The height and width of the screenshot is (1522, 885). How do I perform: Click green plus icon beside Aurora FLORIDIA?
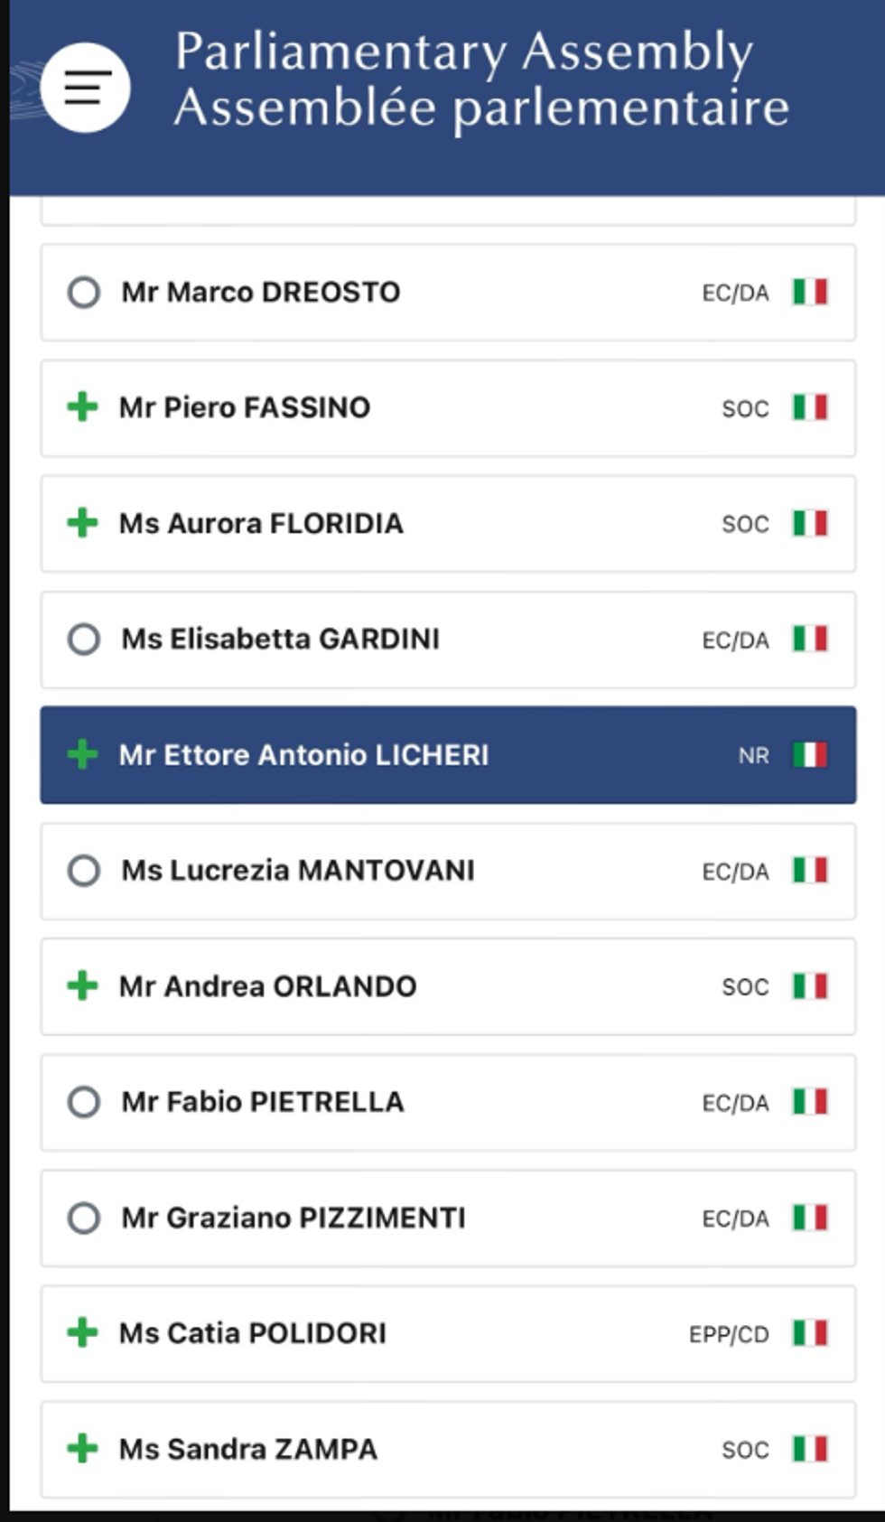coord(82,523)
